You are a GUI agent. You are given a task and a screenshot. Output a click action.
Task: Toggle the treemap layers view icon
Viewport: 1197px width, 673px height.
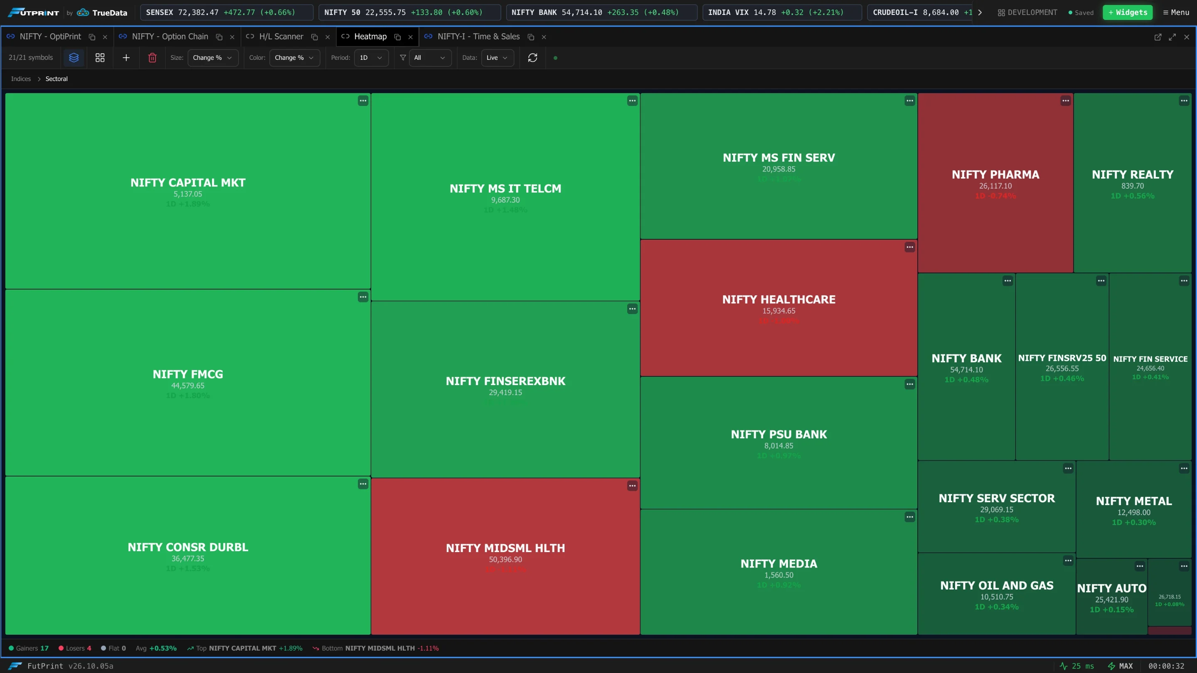(x=74, y=58)
